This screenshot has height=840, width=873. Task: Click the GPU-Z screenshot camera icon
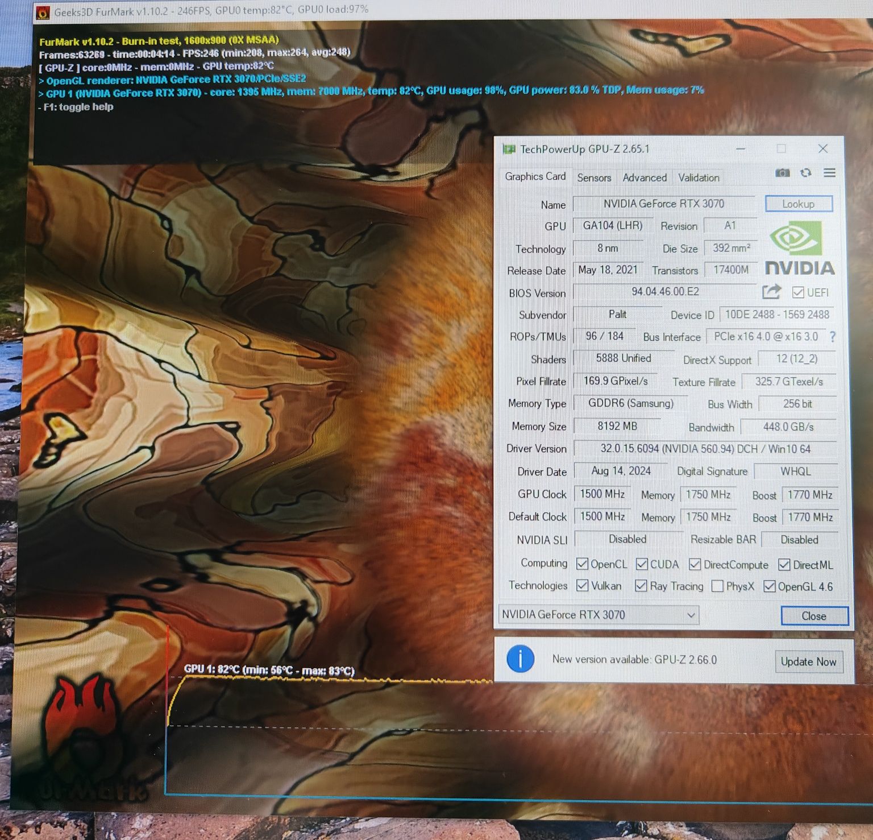coord(783,173)
